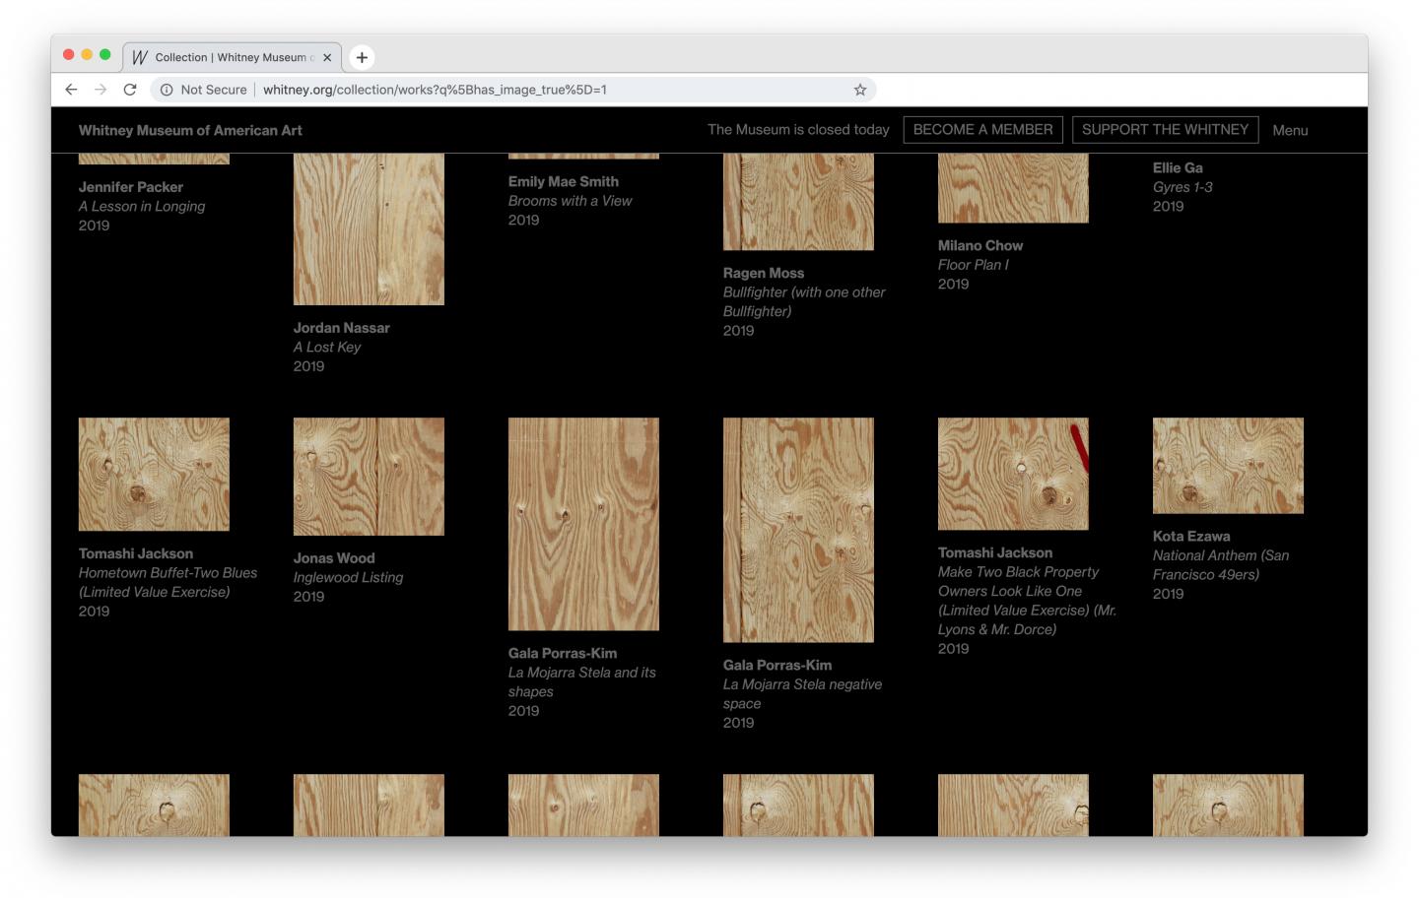Open Jordan Nassar A Lost Key artwork image
This screenshot has height=904, width=1419.
click(369, 229)
